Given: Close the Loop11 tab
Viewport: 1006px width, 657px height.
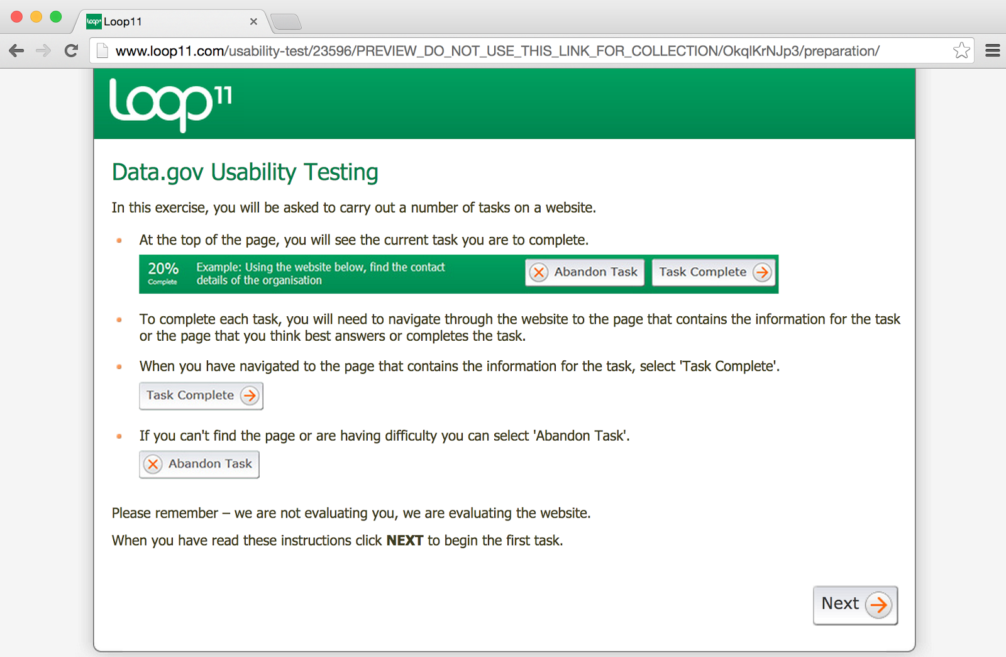Looking at the screenshot, I should click(x=253, y=21).
